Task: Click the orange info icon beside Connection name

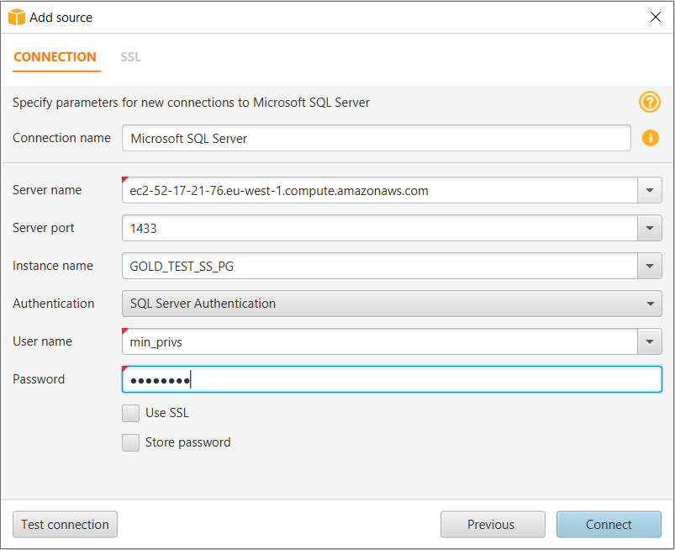Action: coord(649,138)
